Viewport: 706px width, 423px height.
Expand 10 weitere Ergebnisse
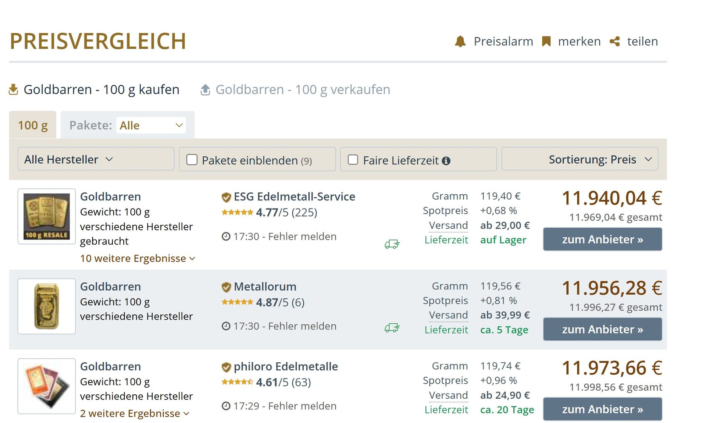coord(137,259)
